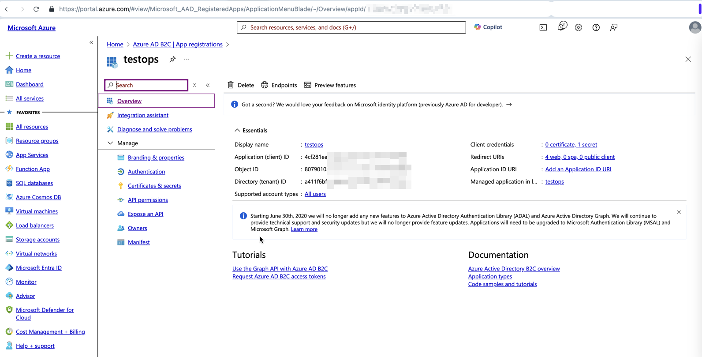
Task: Collapse the testops resource menu
Action: (x=208, y=85)
